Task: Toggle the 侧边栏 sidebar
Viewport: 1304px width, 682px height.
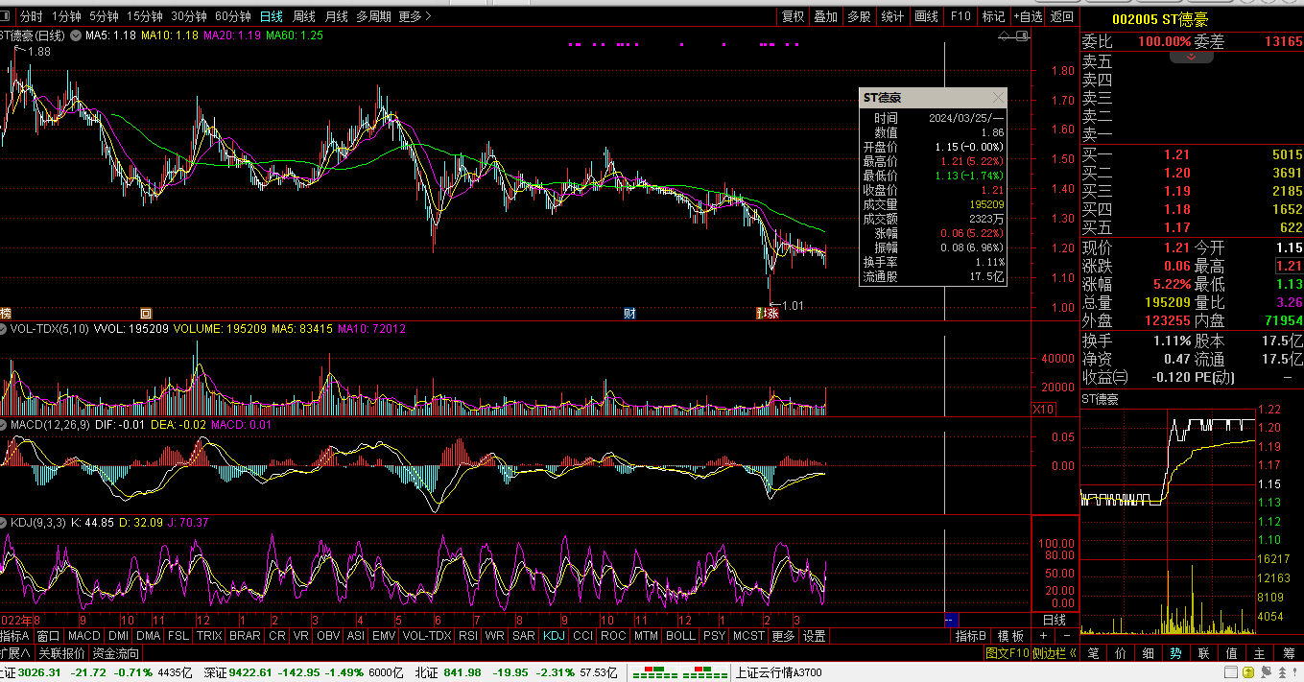Action: [x=1055, y=653]
